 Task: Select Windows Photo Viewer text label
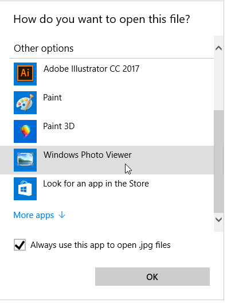point(88,155)
